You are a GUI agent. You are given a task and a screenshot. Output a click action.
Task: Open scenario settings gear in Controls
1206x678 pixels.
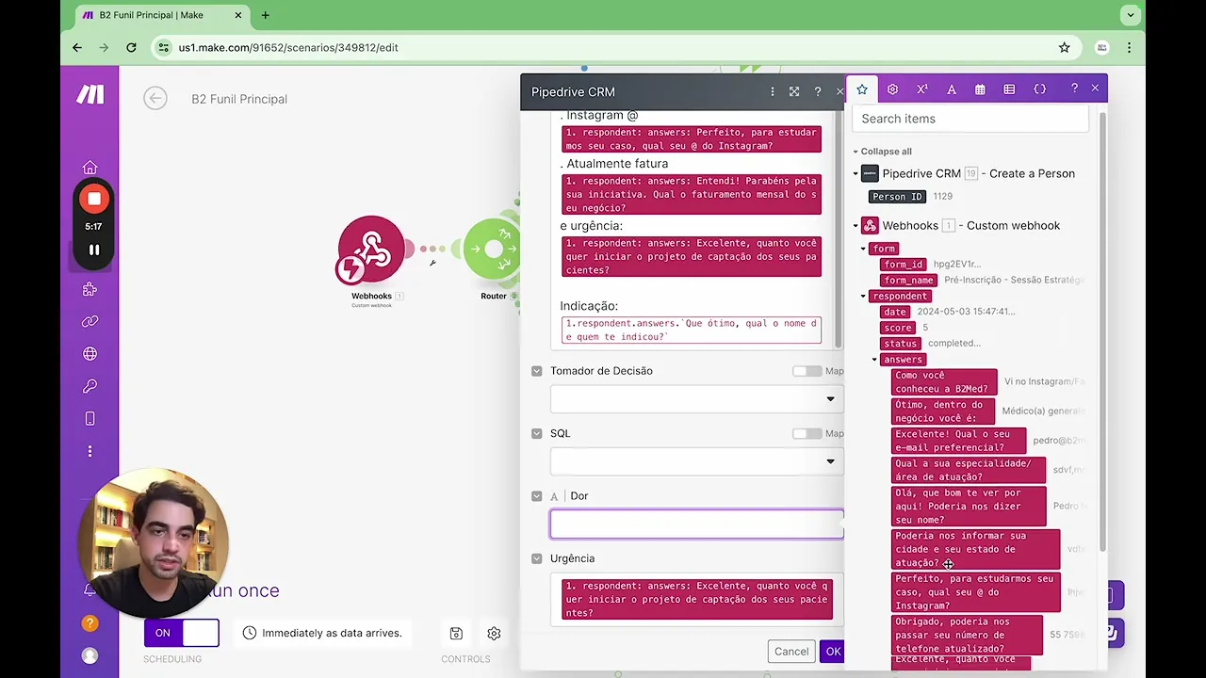(494, 634)
